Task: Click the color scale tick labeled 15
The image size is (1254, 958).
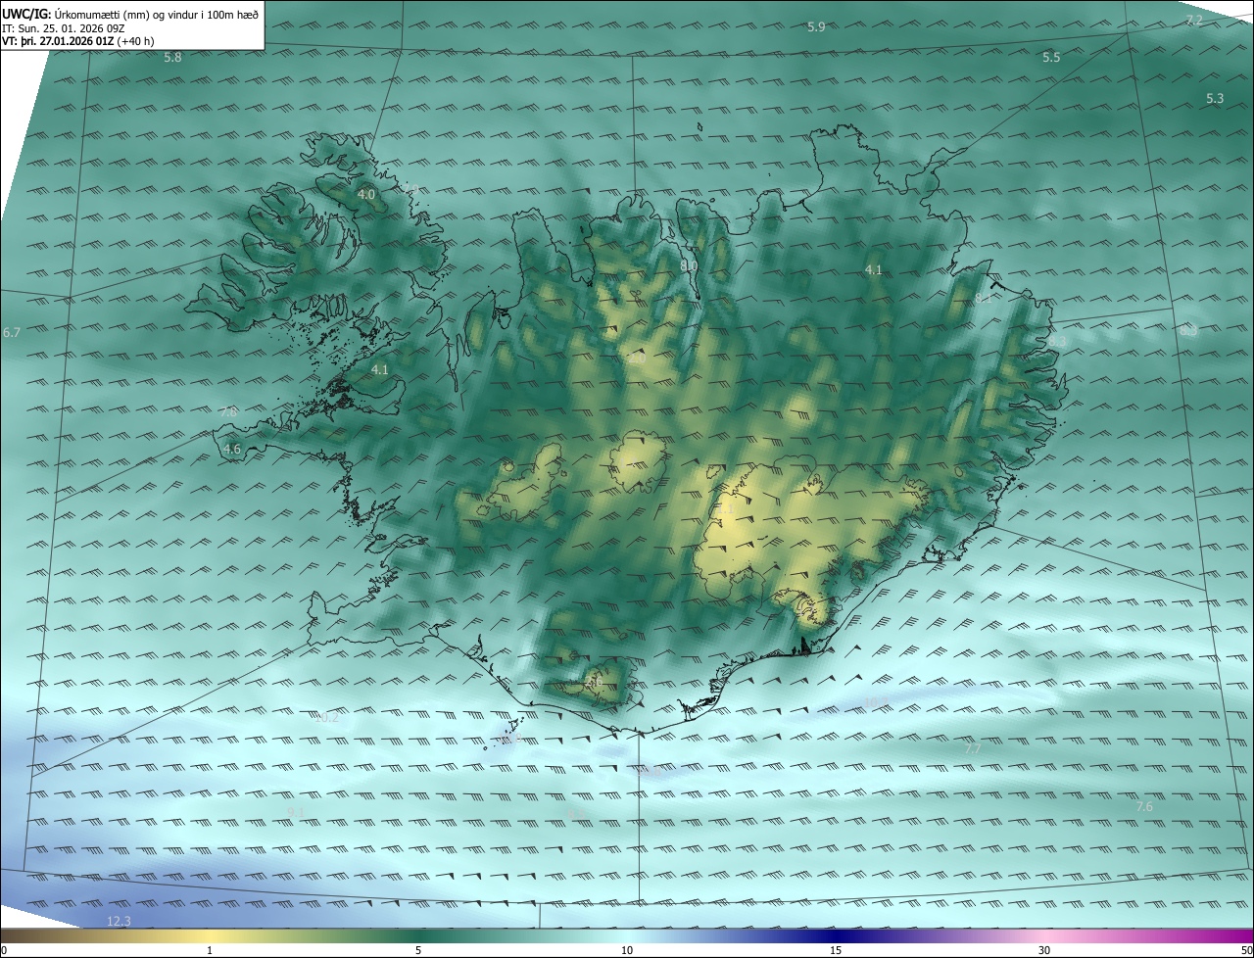Action: tap(836, 951)
